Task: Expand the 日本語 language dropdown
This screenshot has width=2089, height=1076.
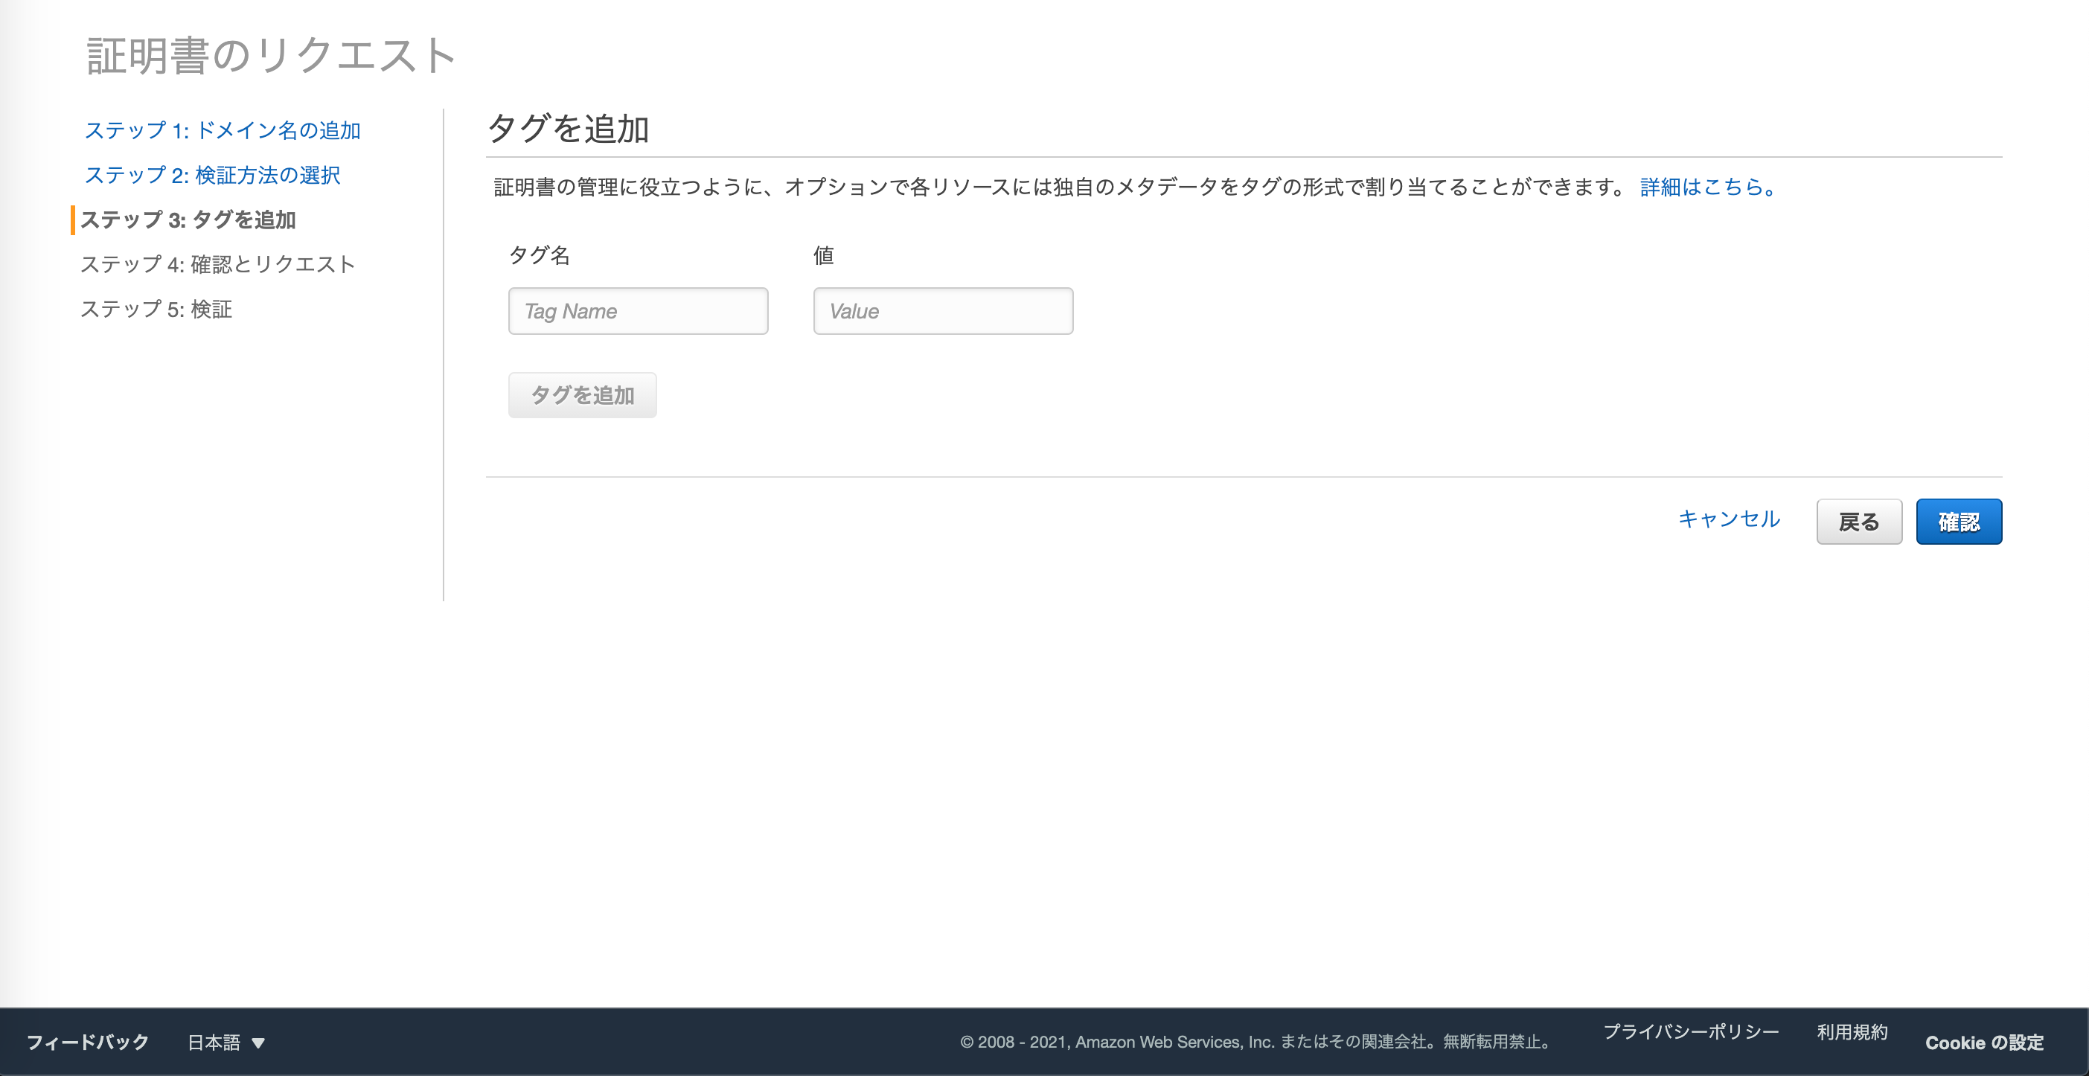Action: (214, 1042)
